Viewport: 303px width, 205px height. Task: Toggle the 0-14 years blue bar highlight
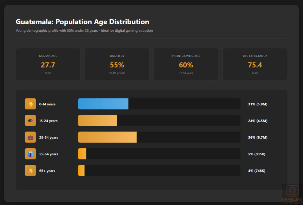pyautogui.click(x=103, y=104)
